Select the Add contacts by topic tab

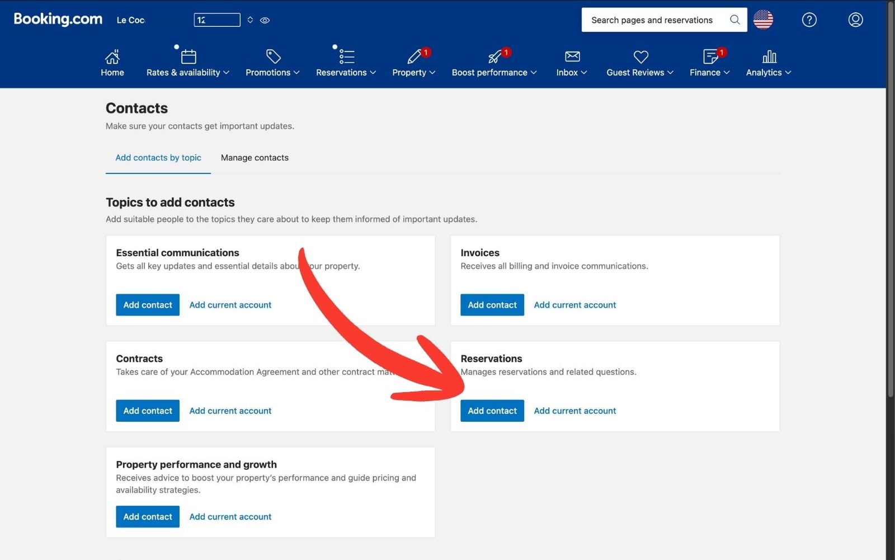(x=158, y=157)
